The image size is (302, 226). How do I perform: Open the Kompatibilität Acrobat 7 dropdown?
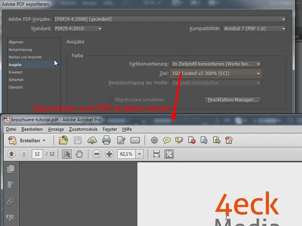coord(254,29)
